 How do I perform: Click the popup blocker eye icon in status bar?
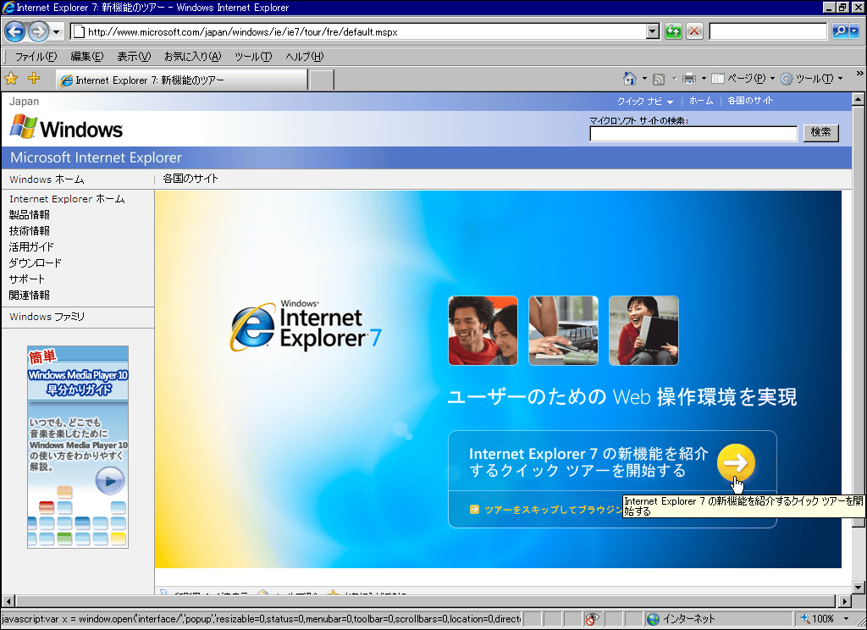pos(592,619)
